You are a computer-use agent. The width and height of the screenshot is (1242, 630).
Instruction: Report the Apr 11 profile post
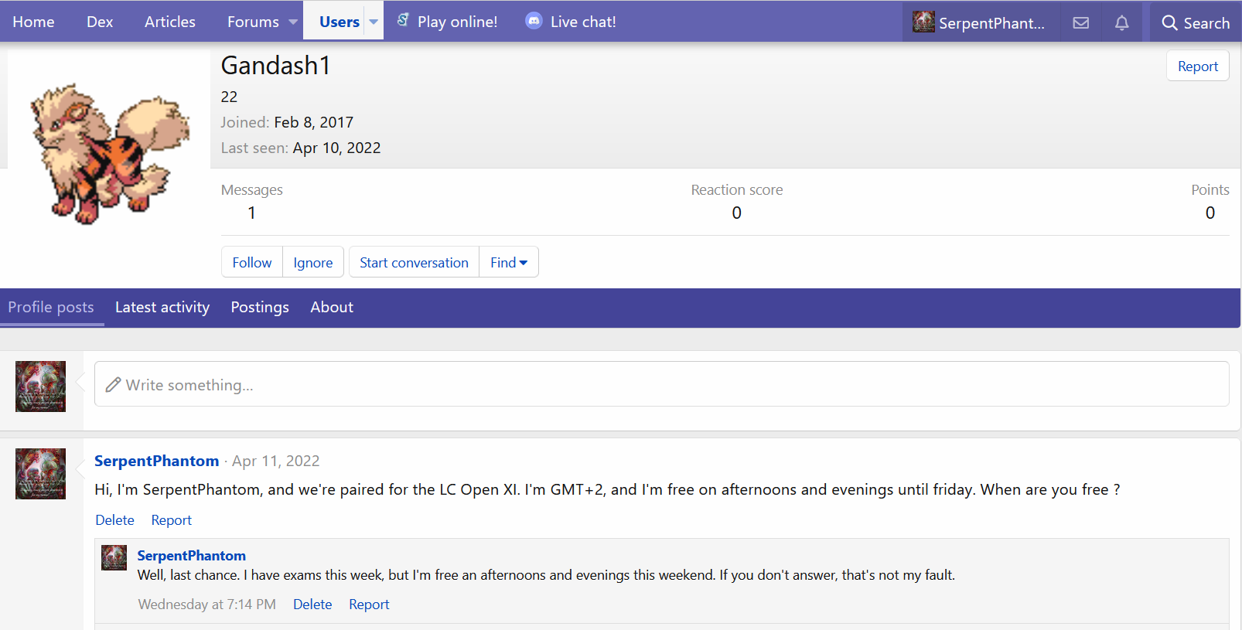pyautogui.click(x=171, y=520)
